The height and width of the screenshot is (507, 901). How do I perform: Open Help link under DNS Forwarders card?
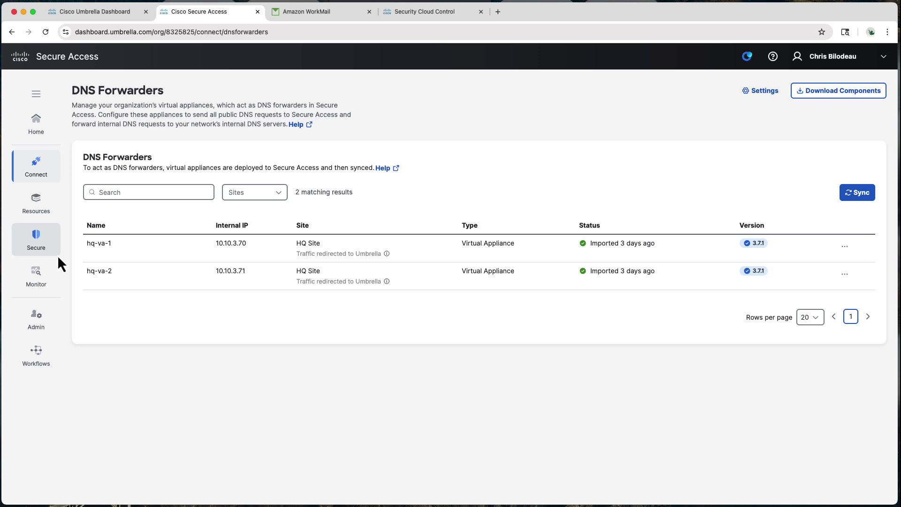click(x=387, y=168)
